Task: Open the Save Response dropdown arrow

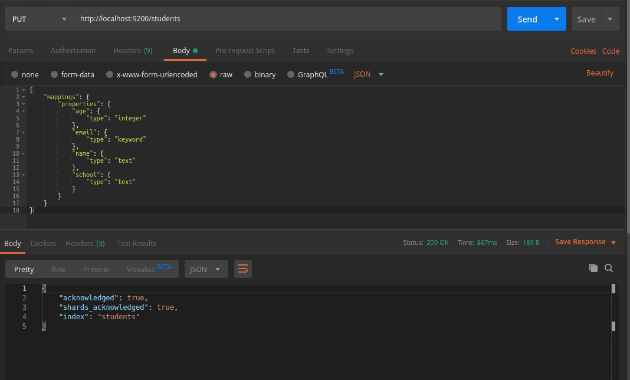Action: [x=613, y=243]
